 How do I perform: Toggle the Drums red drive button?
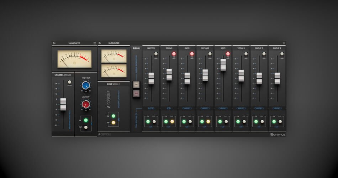[x=174, y=54]
